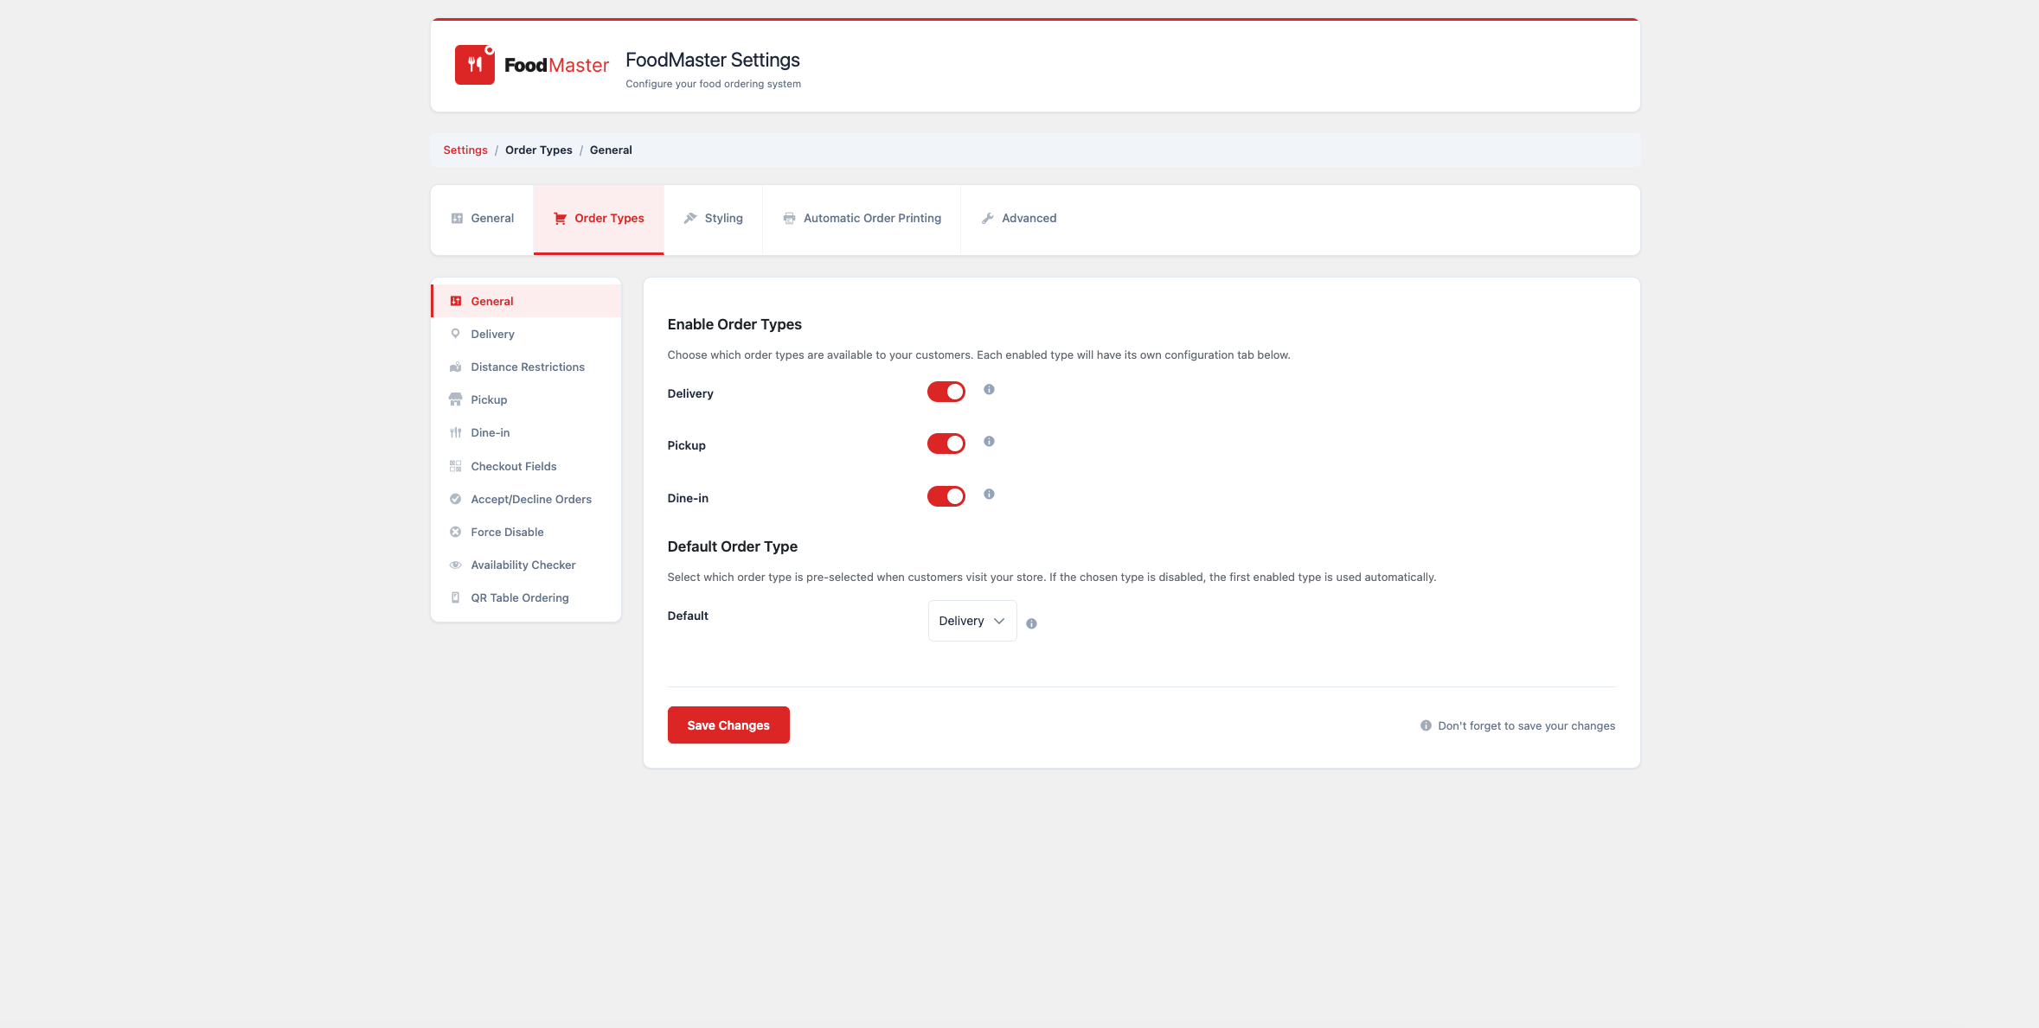The image size is (2039, 1028).
Task: Disable the Delivery order type toggle
Action: (x=946, y=392)
